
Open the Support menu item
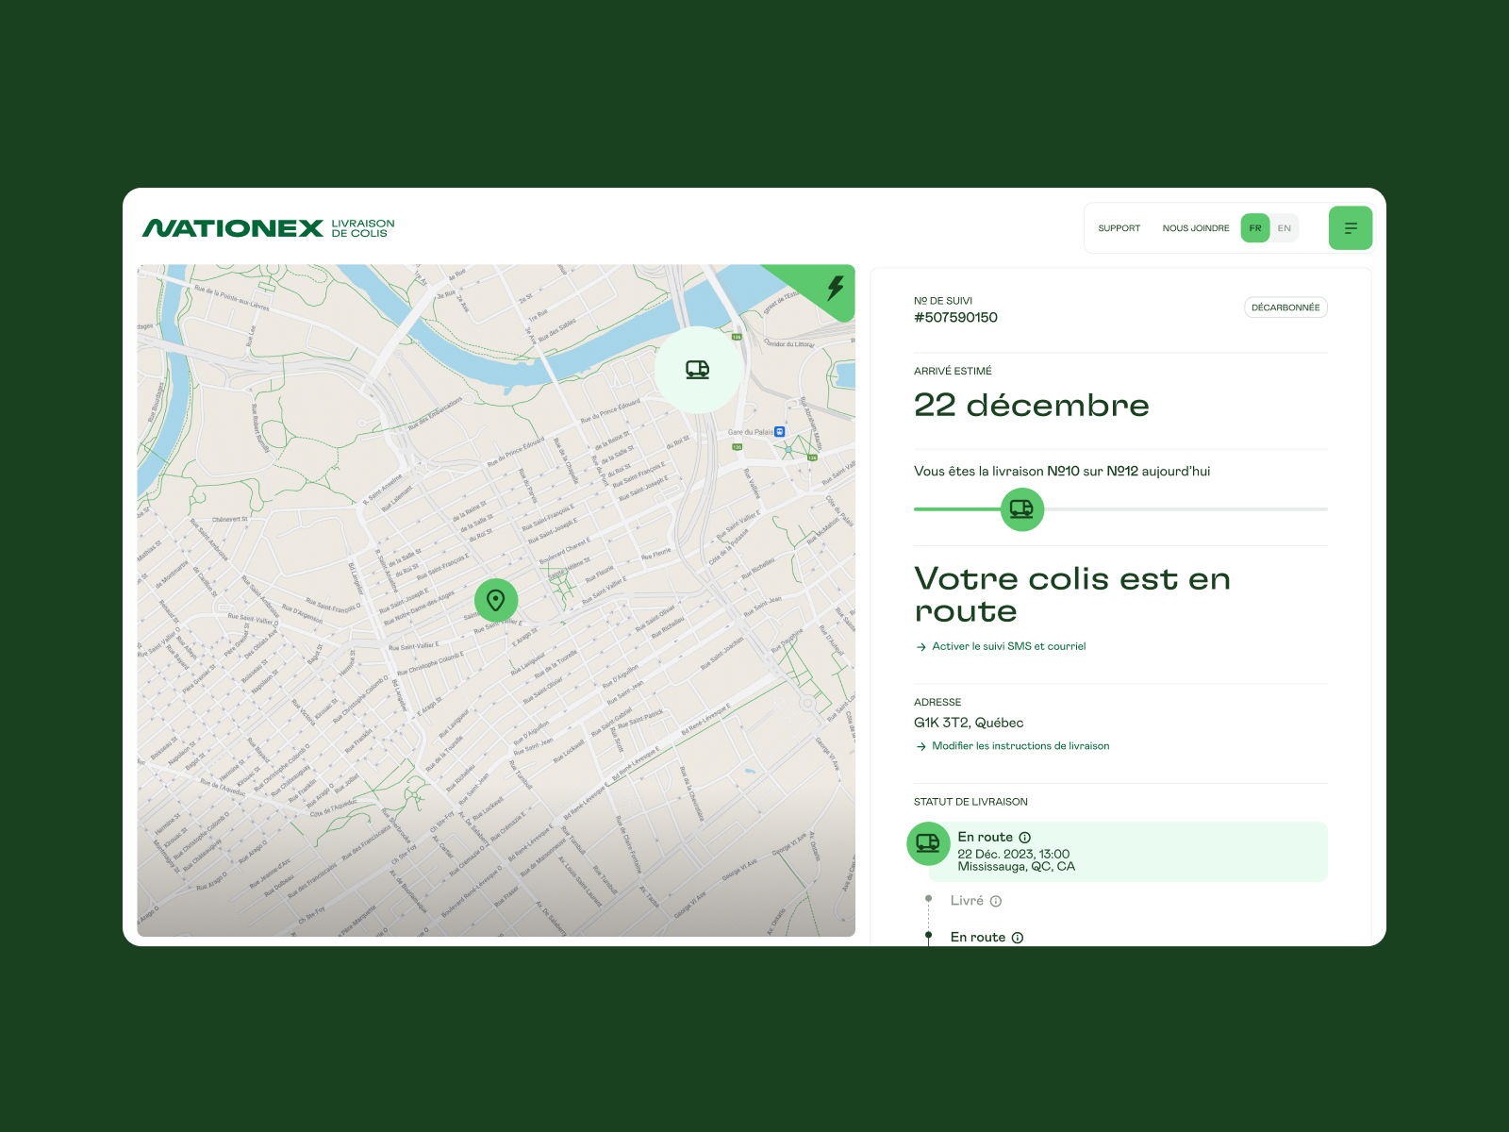click(1119, 227)
